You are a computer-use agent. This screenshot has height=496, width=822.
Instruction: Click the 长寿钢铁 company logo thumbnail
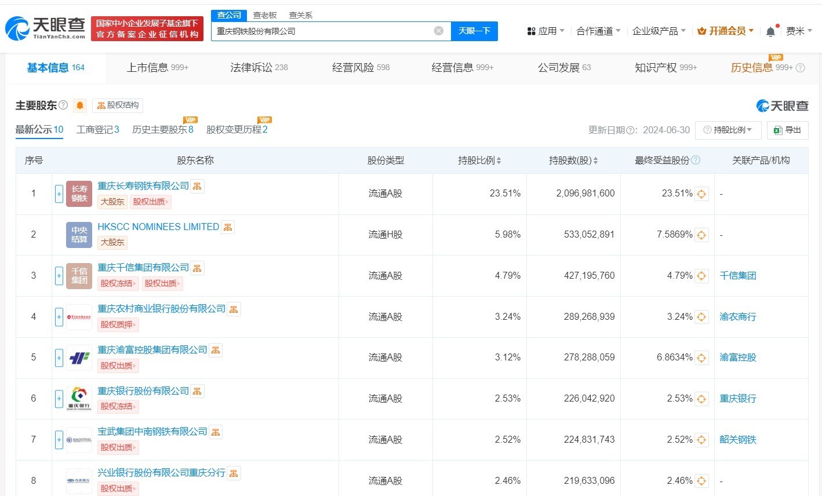tap(79, 194)
